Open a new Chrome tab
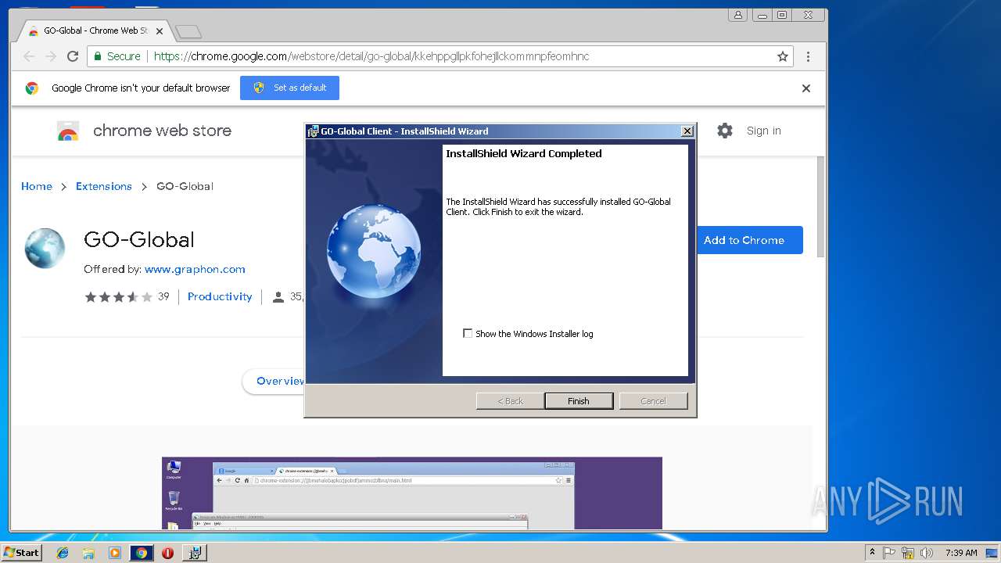 (x=188, y=31)
